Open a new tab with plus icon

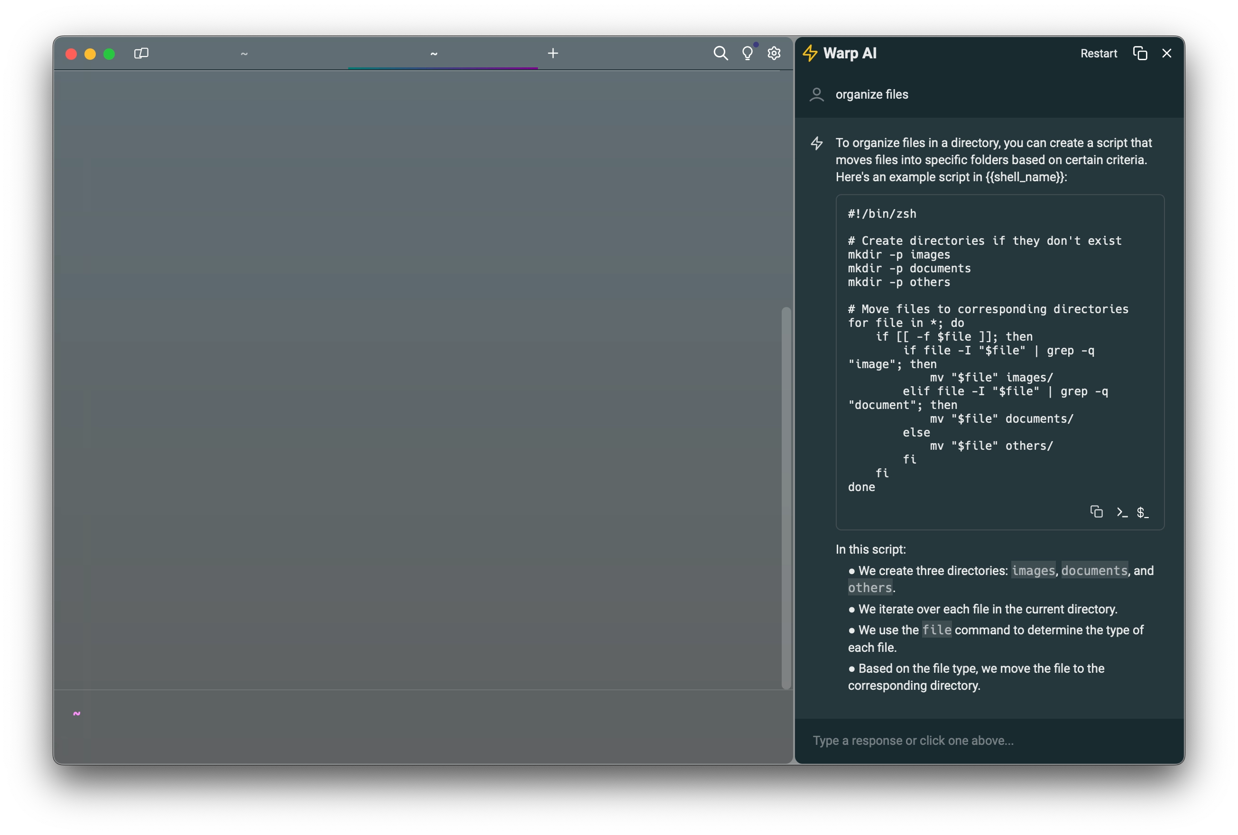coord(553,53)
